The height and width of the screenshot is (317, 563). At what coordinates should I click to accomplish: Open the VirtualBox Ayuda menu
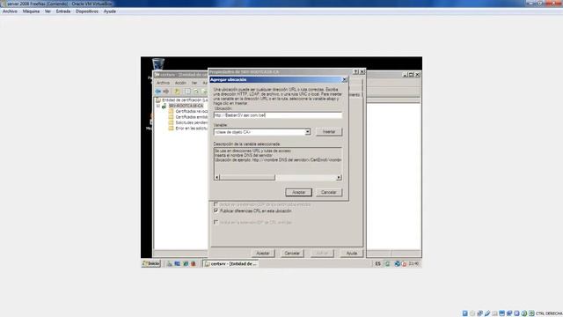click(x=109, y=11)
